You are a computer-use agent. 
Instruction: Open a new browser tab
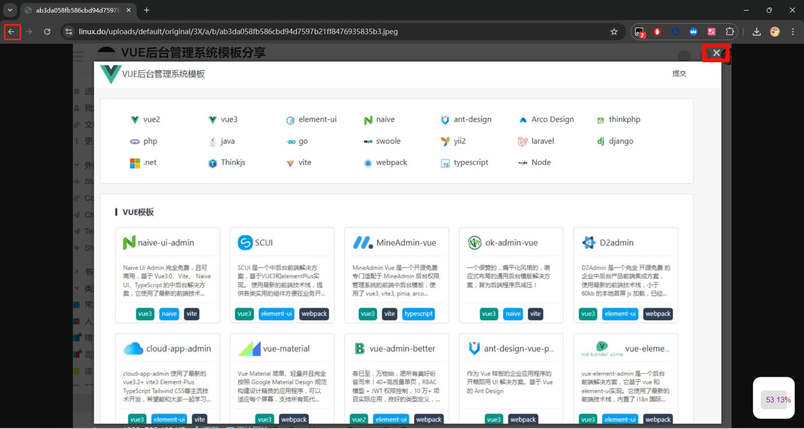point(147,10)
